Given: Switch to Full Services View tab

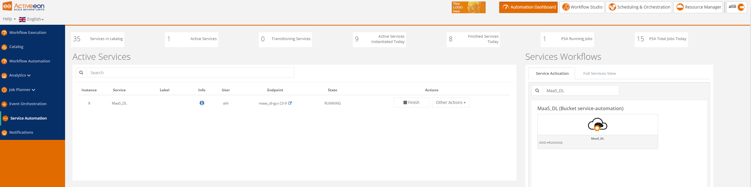Looking at the screenshot, I should coord(599,73).
